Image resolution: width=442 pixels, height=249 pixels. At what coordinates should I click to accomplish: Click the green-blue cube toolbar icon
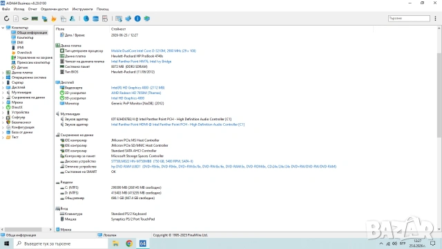point(147,19)
